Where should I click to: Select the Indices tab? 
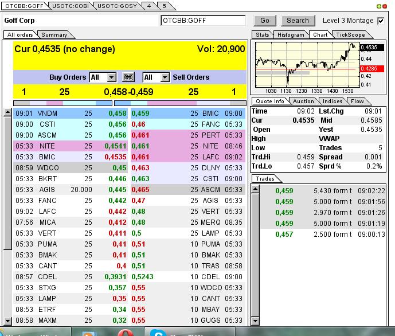point(333,101)
